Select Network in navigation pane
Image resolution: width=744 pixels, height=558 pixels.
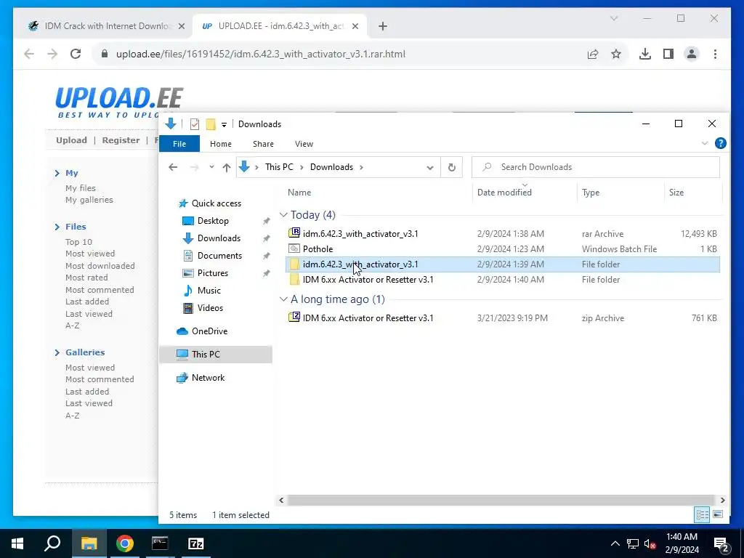click(x=208, y=378)
